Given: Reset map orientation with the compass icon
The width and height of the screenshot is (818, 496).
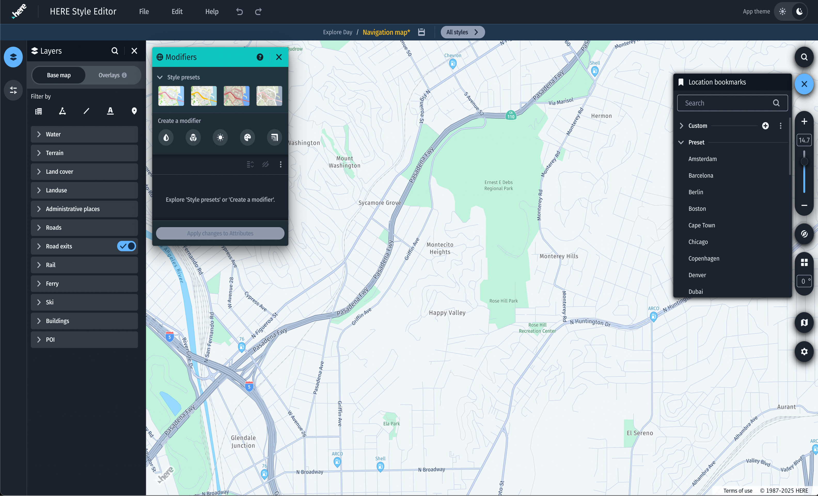Looking at the screenshot, I should 804,234.
